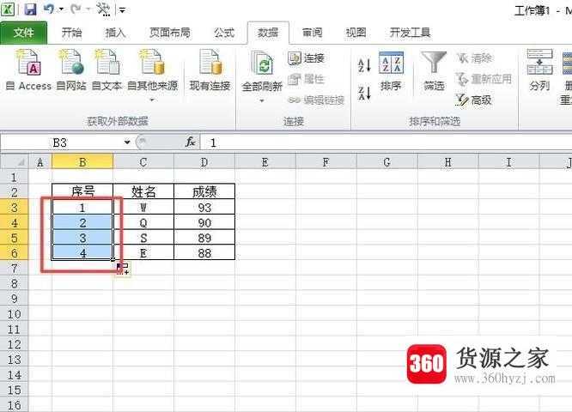The height and width of the screenshot is (412, 572).
Task: Click the Save icon in quick access toolbar
Action: [x=31, y=9]
